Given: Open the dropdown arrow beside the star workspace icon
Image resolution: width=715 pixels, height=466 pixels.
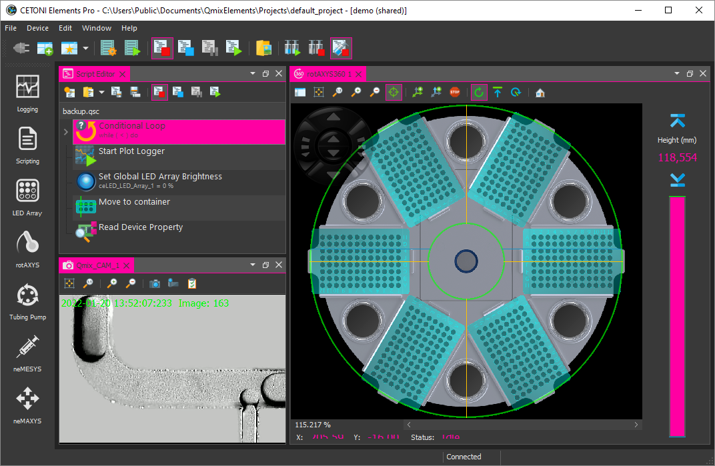Looking at the screenshot, I should (x=85, y=49).
